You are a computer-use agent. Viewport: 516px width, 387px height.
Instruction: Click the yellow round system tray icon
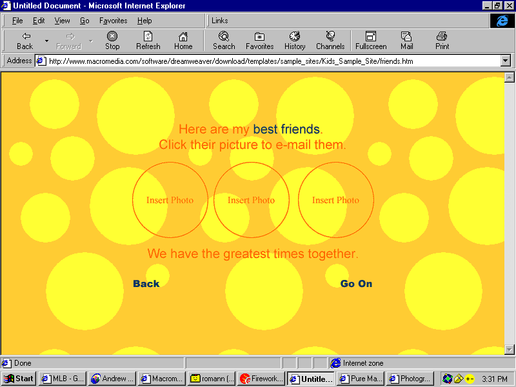470,379
